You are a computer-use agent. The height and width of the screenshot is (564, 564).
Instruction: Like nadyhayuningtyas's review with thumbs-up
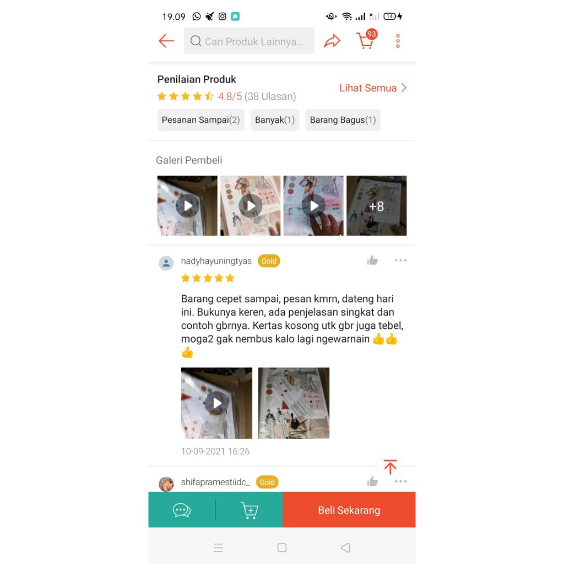point(372,261)
